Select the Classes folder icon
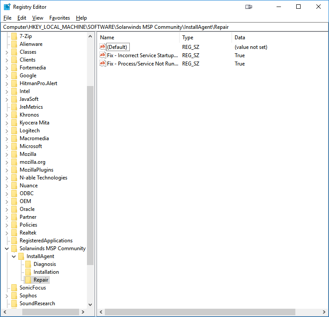The width and height of the screenshot is (329, 317). point(14,52)
